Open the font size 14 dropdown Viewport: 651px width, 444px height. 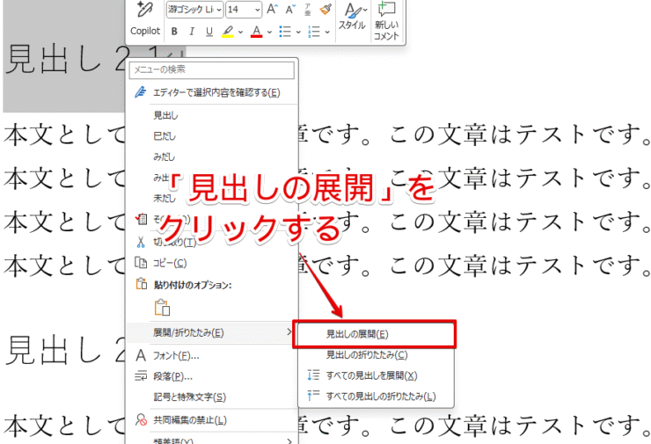tap(257, 10)
